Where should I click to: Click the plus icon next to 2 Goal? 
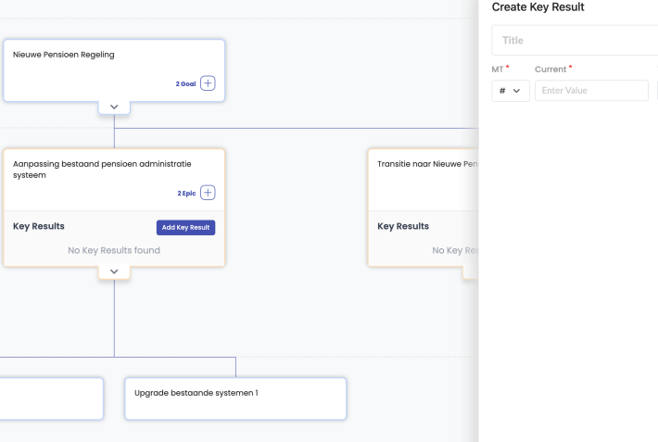[x=208, y=83]
